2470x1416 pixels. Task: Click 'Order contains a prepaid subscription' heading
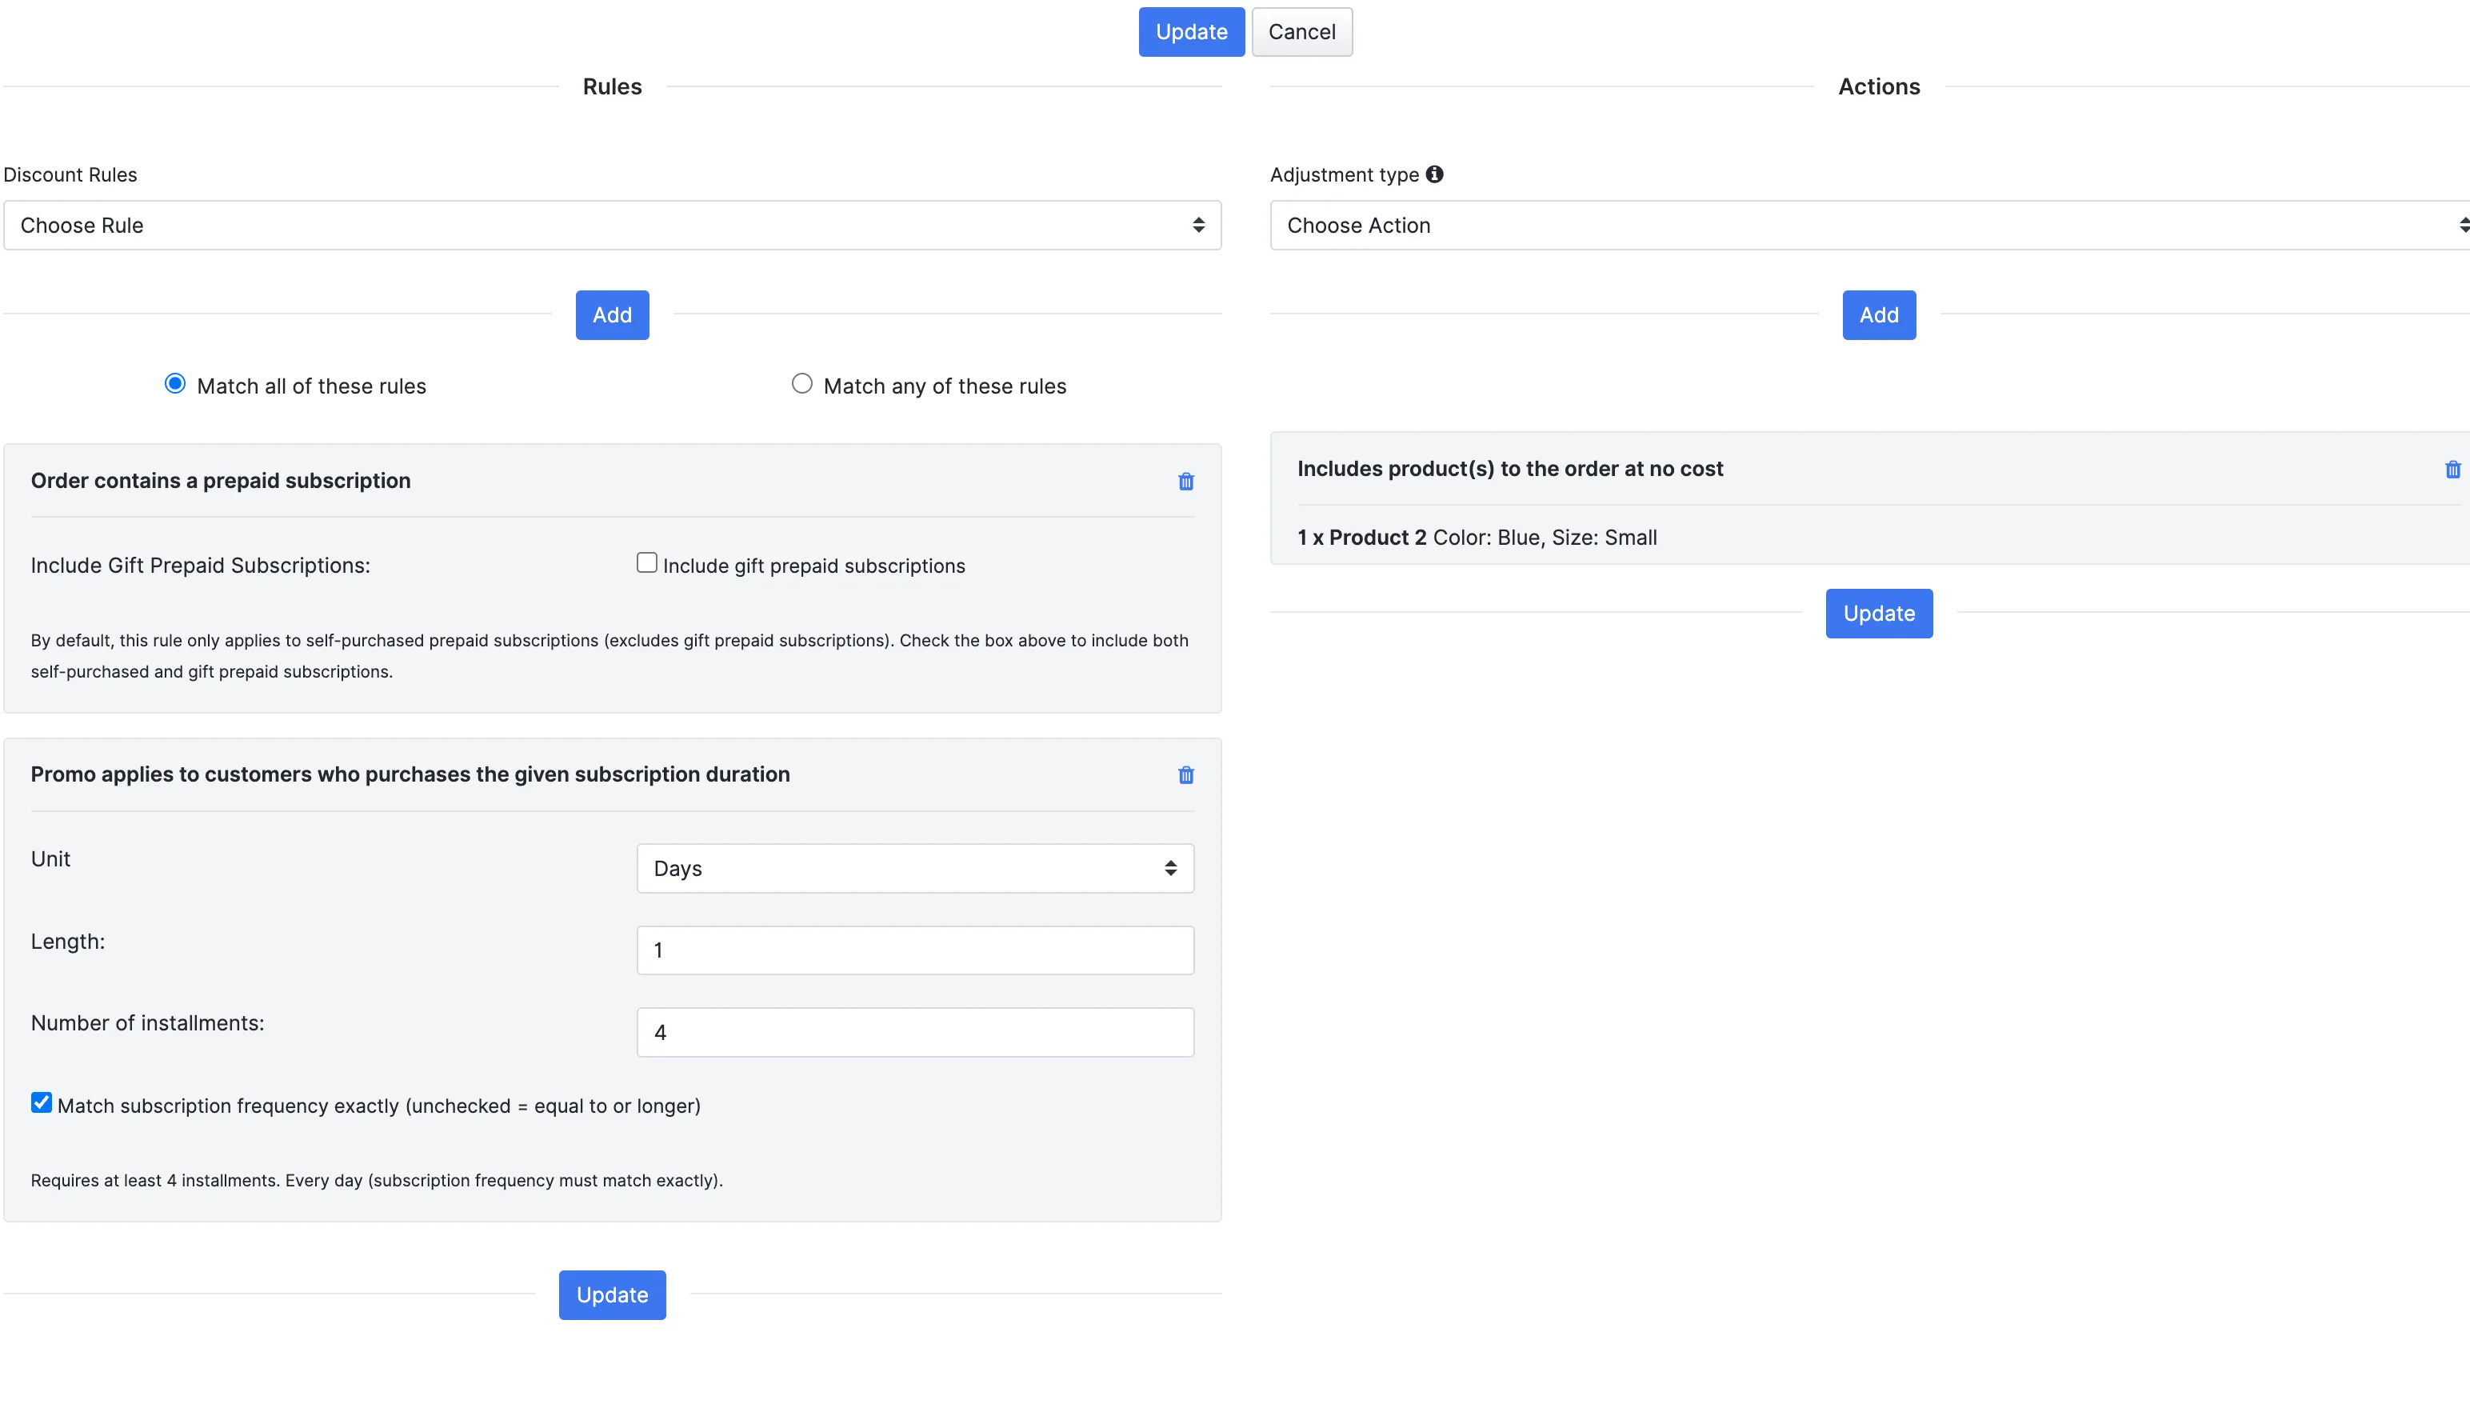[x=221, y=482]
